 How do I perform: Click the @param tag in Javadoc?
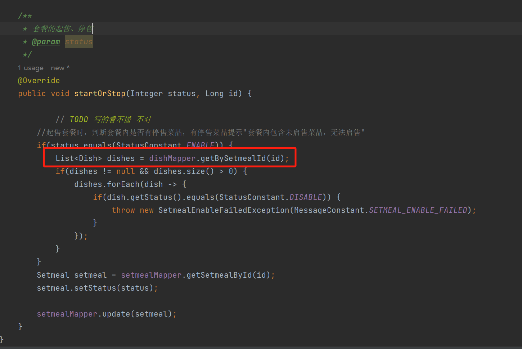(46, 42)
